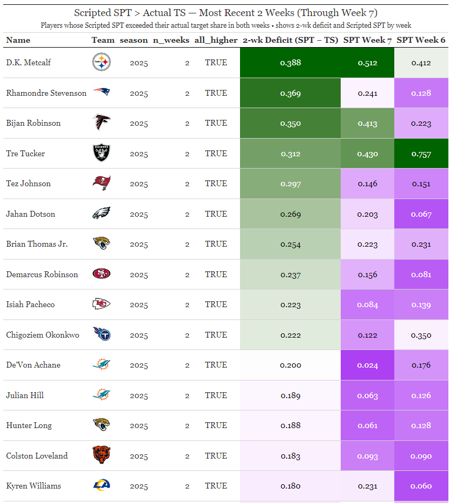Select the Chiefs arrowhead logo for Isiah Pacheco
The height and width of the screenshot is (503, 450).
pos(101,304)
